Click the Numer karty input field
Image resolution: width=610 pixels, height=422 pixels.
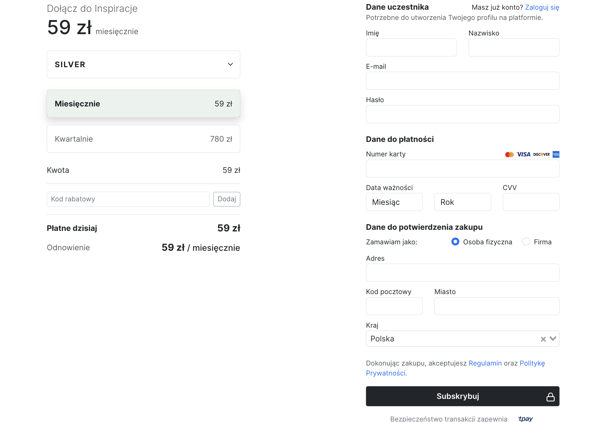[462, 169]
